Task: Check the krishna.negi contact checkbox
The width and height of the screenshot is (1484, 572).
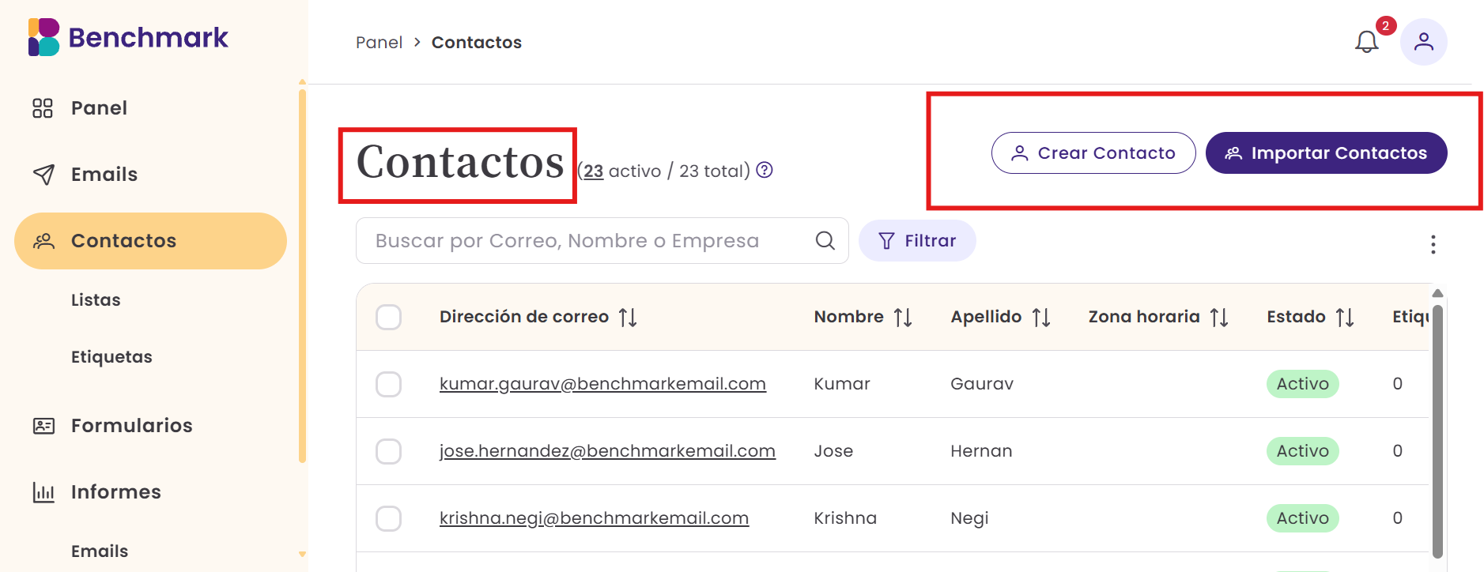Action: tap(388, 518)
